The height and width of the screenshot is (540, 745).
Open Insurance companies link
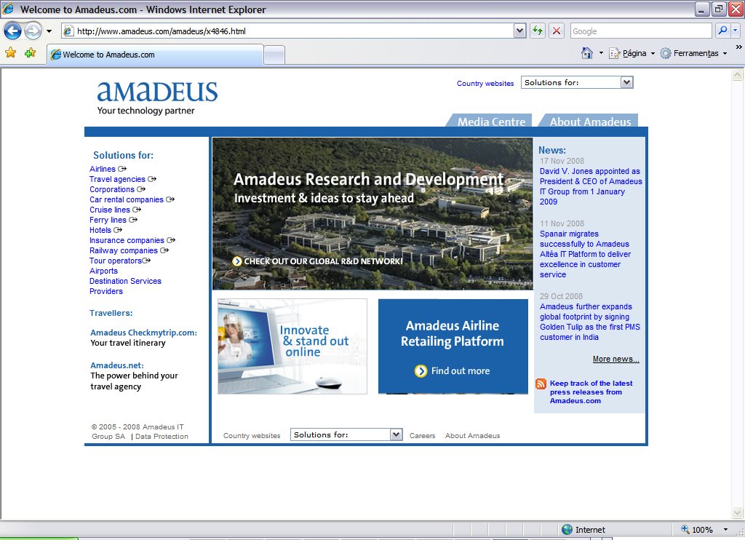(x=127, y=241)
